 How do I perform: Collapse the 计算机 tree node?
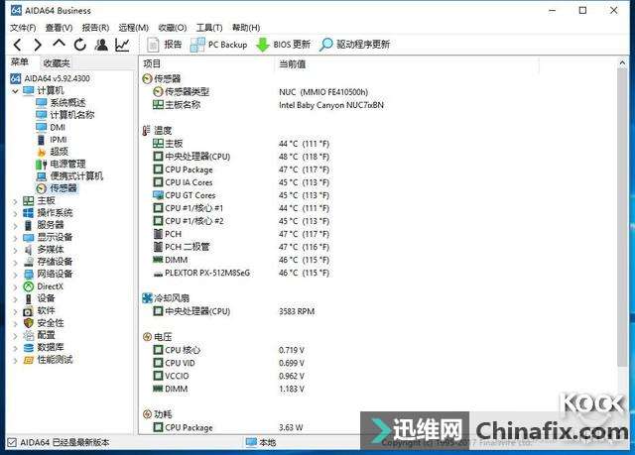click(x=15, y=91)
